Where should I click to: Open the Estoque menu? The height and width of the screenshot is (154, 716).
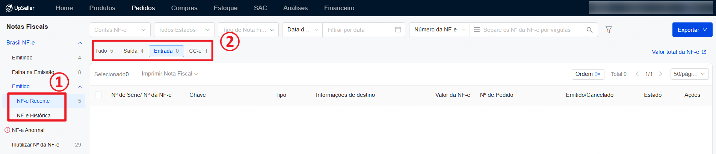point(225,8)
